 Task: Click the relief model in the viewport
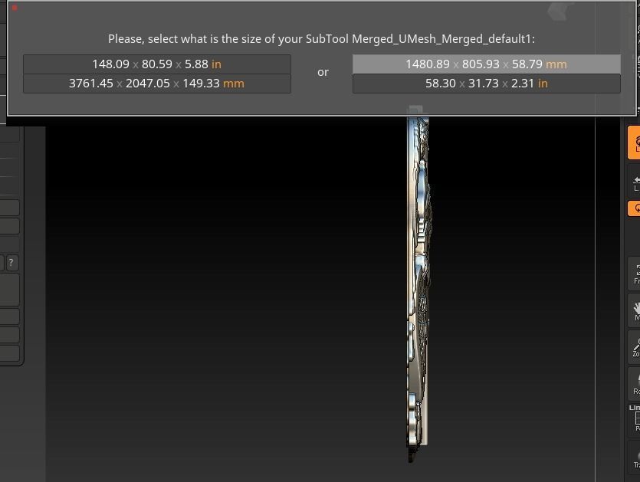coord(418,286)
